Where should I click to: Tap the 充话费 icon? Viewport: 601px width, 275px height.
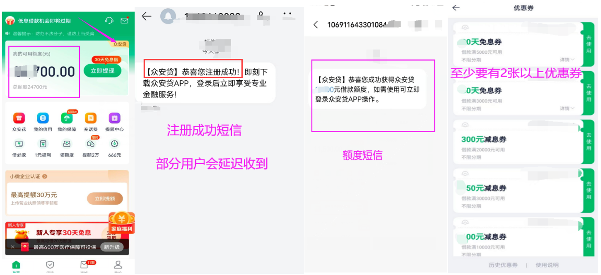90,118
